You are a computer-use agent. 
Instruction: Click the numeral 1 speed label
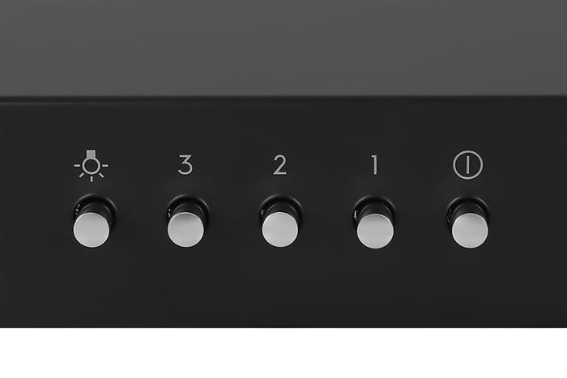[374, 165]
